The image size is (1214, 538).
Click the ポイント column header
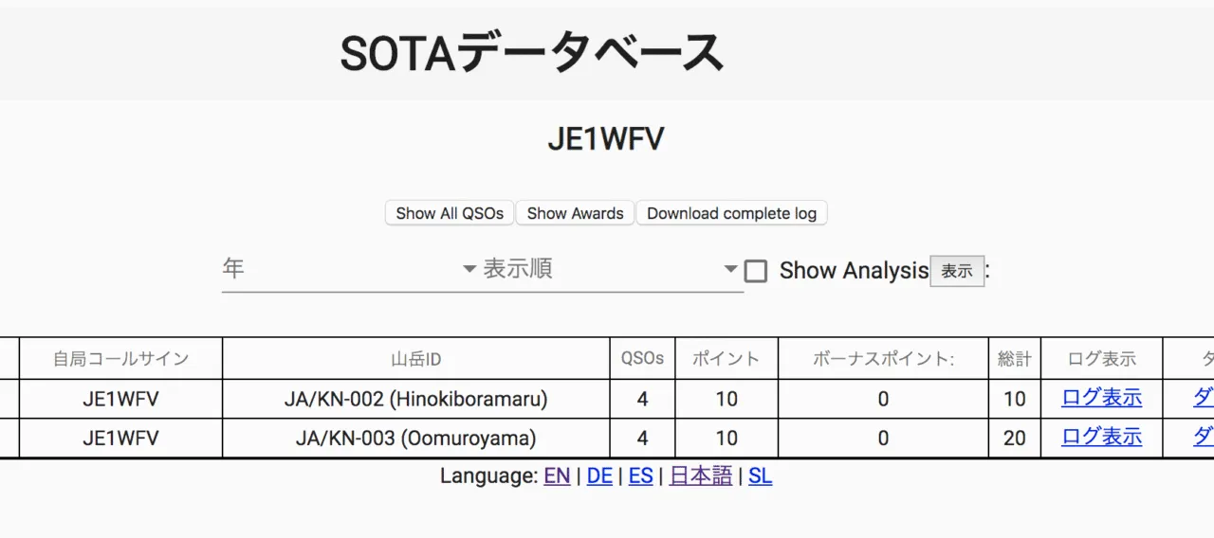click(726, 359)
